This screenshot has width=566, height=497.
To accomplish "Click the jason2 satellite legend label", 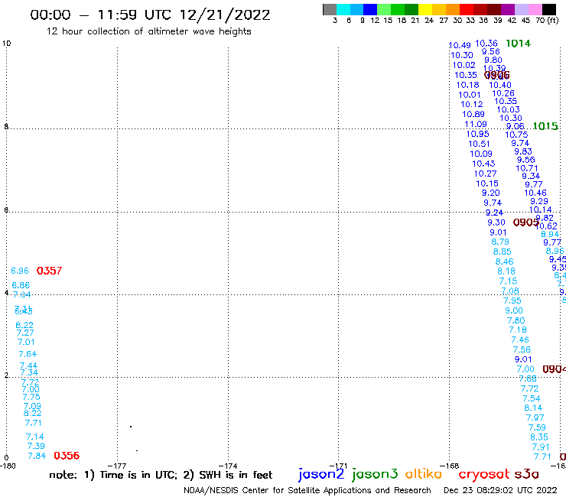I will [321, 474].
